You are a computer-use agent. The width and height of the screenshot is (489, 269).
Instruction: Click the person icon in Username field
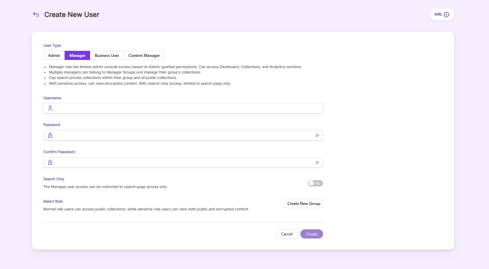click(50, 108)
